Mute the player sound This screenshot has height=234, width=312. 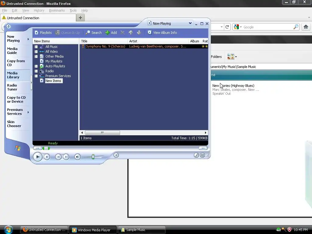coord(78,157)
